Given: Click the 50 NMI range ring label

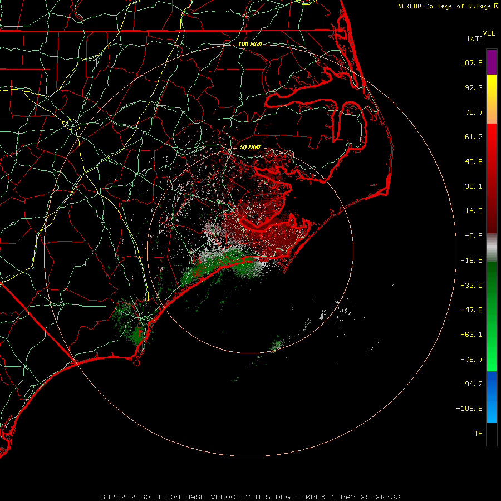Looking at the screenshot, I should [250, 148].
